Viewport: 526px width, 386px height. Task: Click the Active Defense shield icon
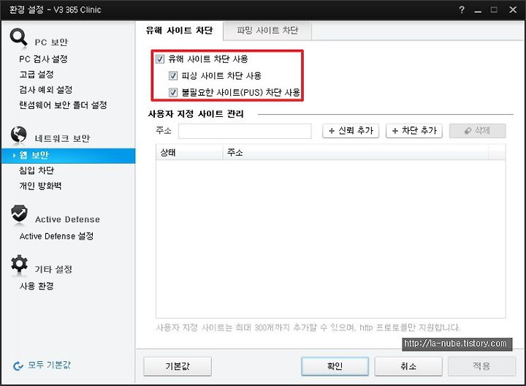click(19, 213)
